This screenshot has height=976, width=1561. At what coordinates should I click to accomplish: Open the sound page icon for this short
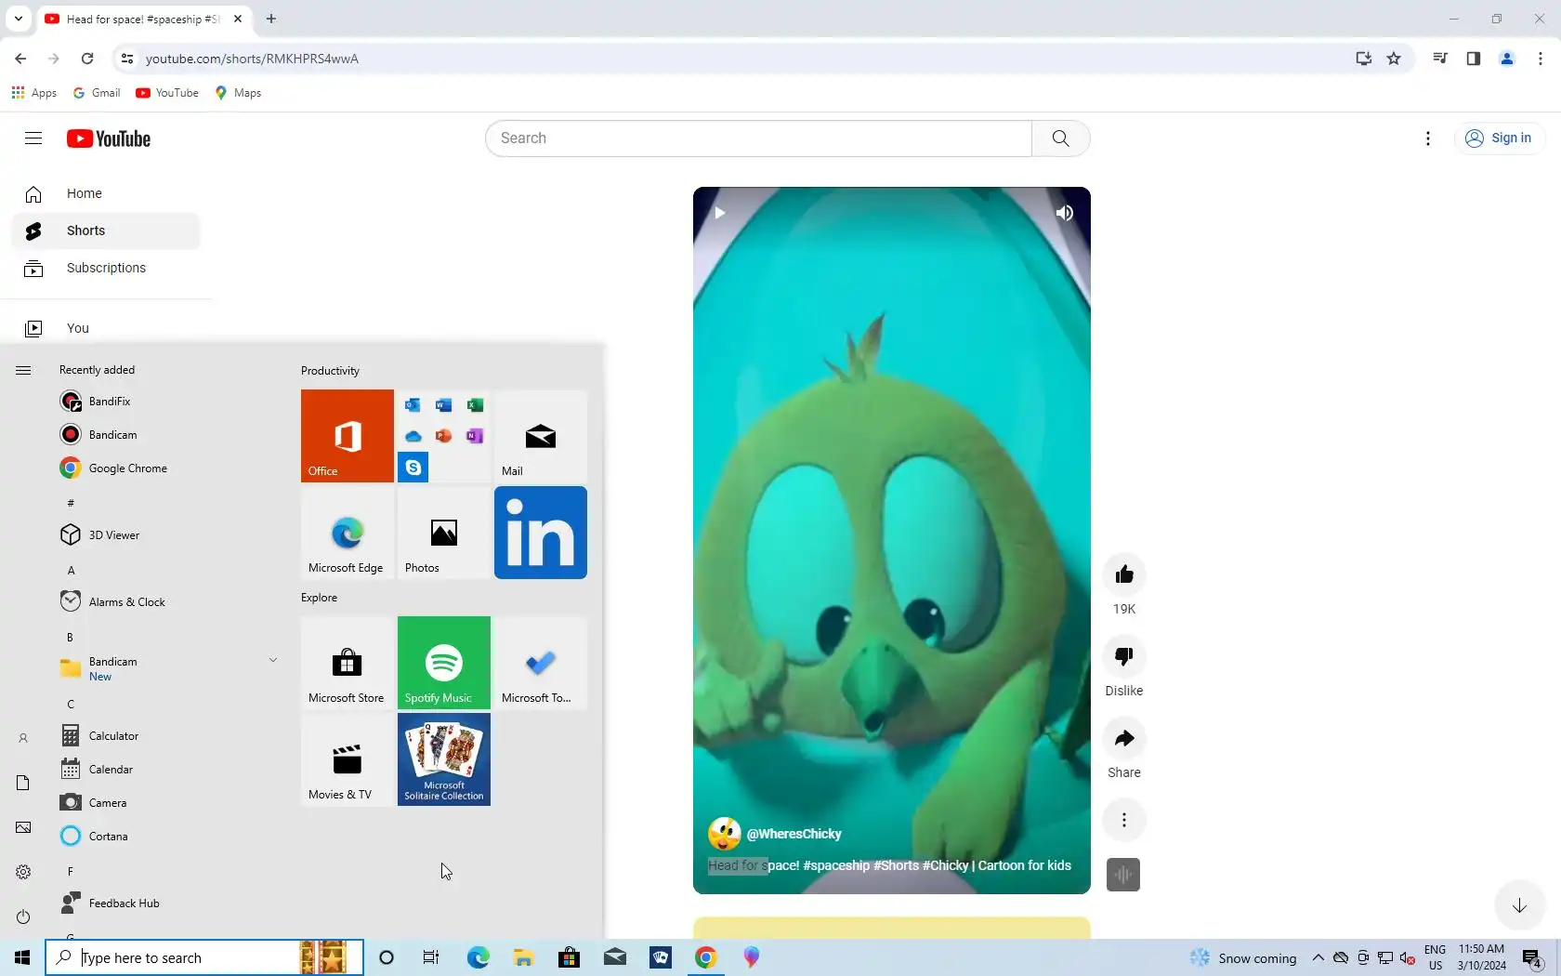pos(1122,875)
